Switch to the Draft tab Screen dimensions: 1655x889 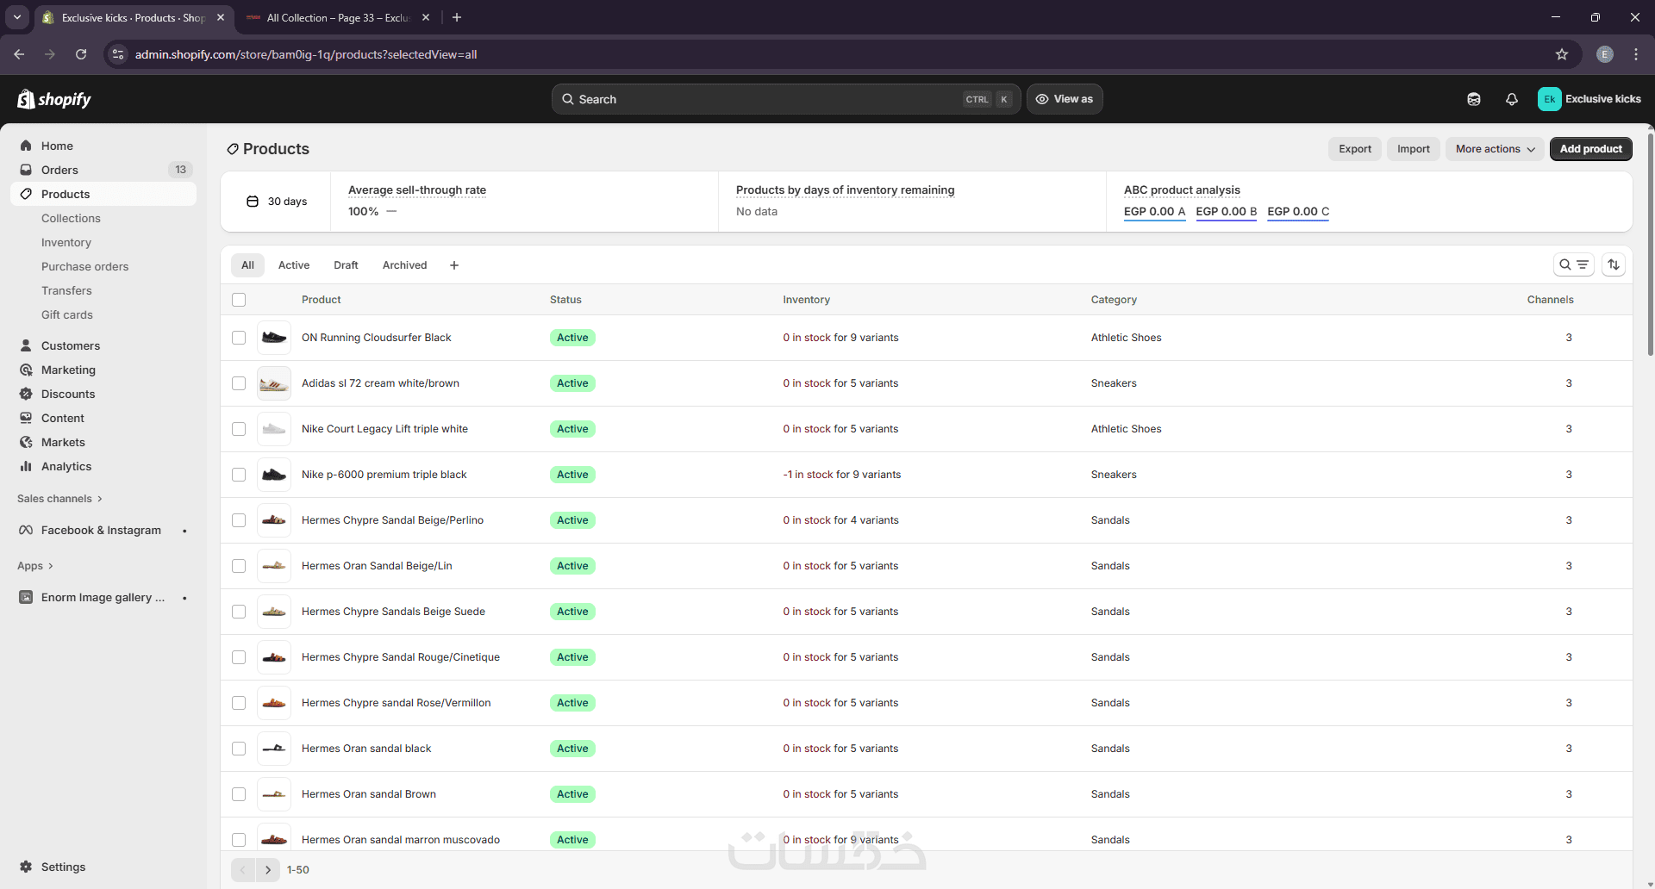[x=346, y=265]
